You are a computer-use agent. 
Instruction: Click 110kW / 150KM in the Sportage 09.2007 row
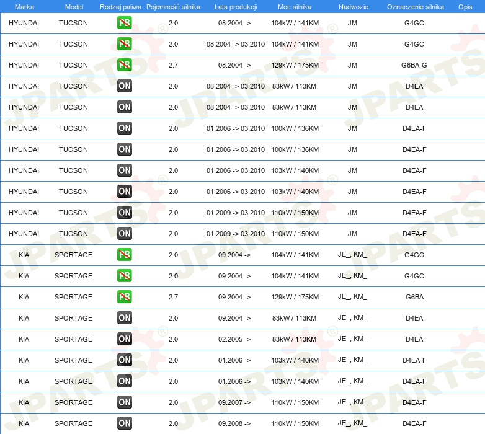pos(295,402)
